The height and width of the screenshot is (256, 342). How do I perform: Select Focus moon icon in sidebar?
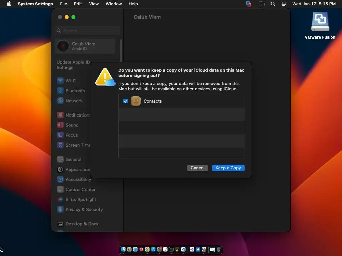(60, 135)
